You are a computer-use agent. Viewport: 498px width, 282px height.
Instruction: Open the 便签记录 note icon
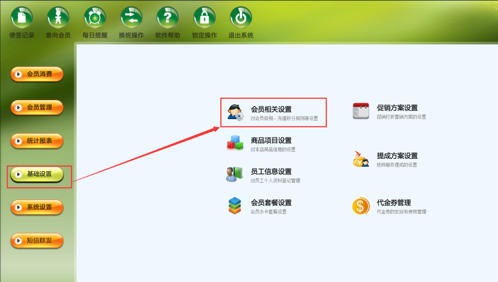pos(22,17)
